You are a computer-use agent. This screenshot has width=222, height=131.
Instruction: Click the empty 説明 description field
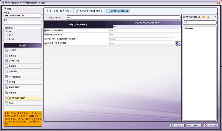click(x=23, y=23)
